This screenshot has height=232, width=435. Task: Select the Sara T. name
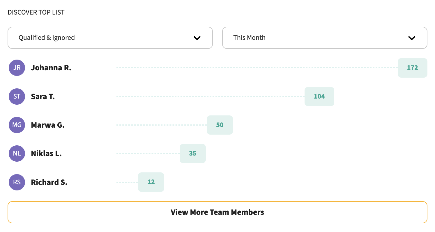[x=43, y=96]
